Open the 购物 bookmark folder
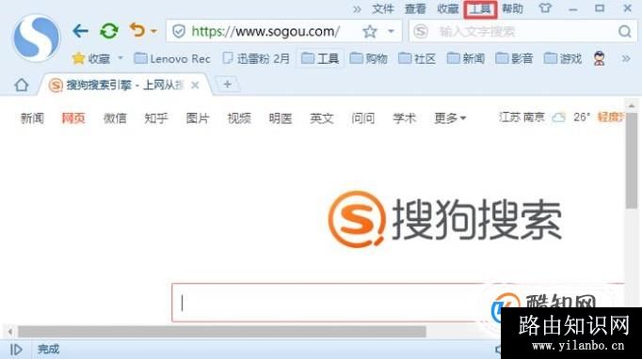642x359 pixels. (x=368, y=59)
